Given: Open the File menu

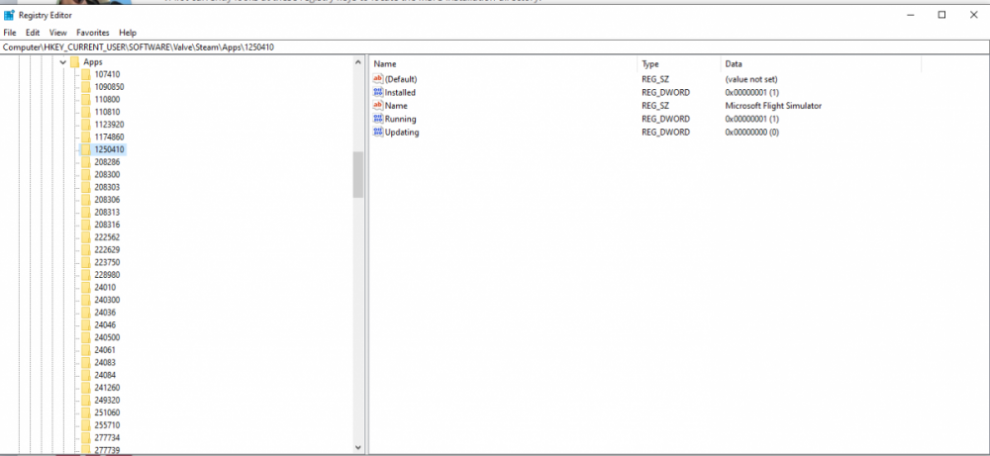Looking at the screenshot, I should (10, 33).
